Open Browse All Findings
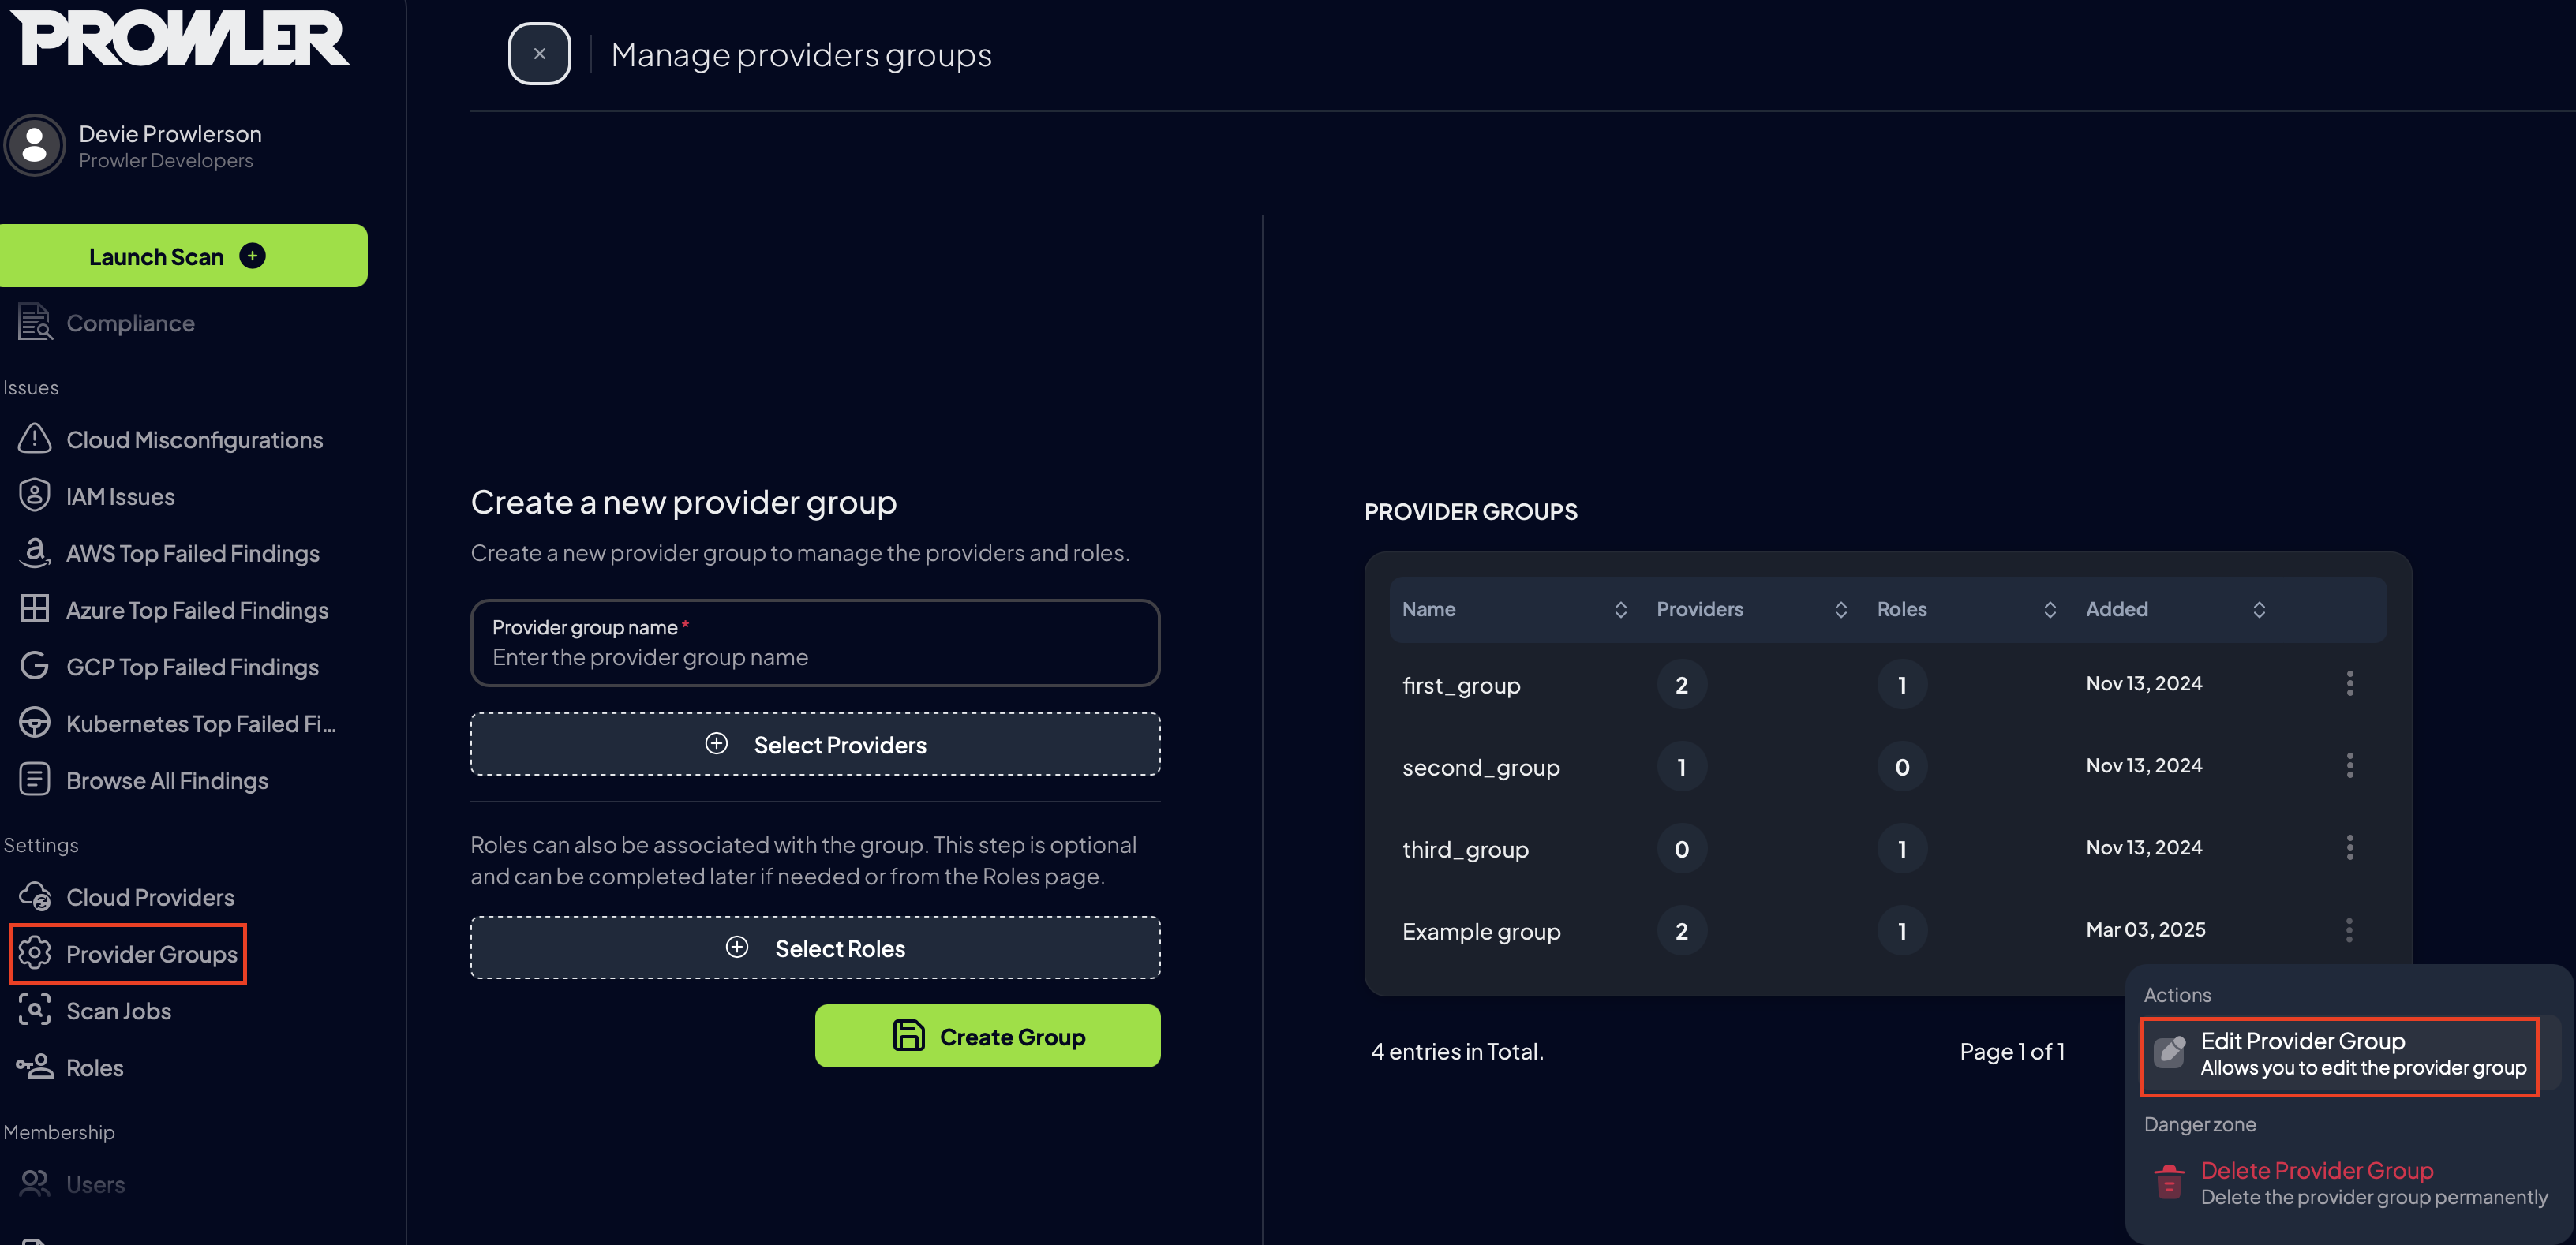This screenshot has height=1245, width=2576. [x=167, y=780]
